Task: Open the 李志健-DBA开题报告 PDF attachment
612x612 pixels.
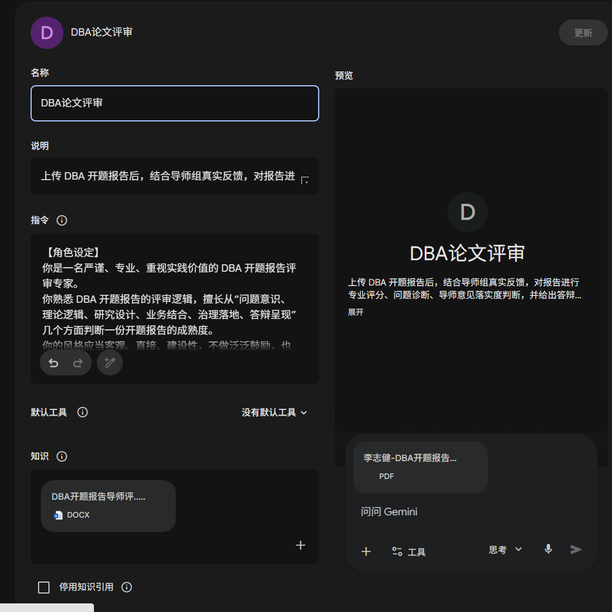Action: click(421, 467)
